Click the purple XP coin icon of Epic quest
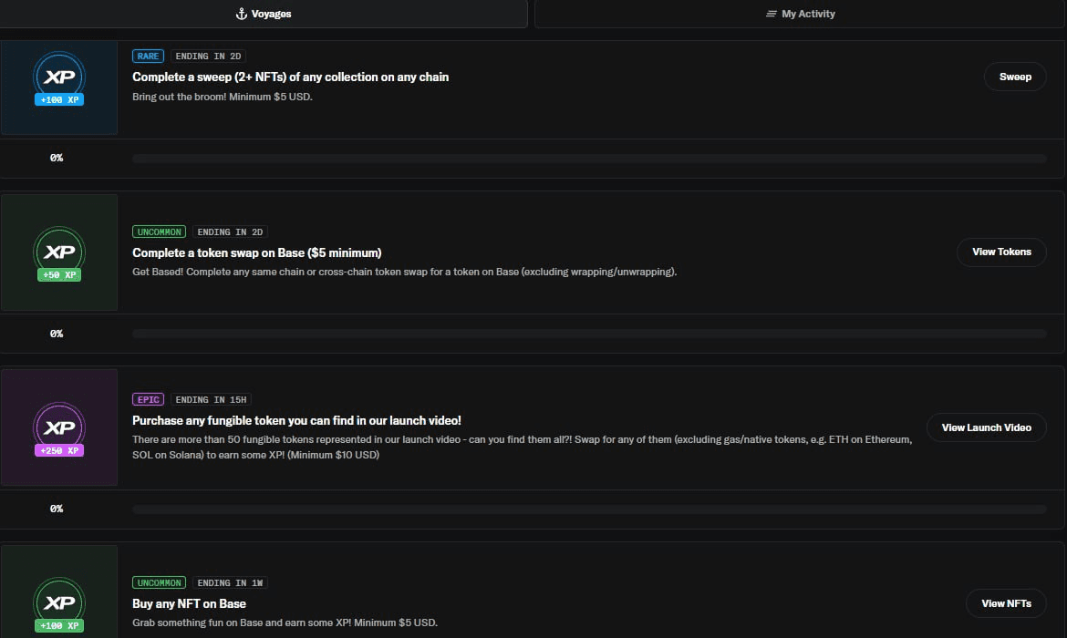1067x638 pixels. [59, 427]
